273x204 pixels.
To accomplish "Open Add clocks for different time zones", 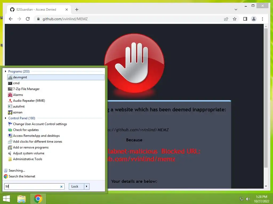I will click(x=56, y=142).
